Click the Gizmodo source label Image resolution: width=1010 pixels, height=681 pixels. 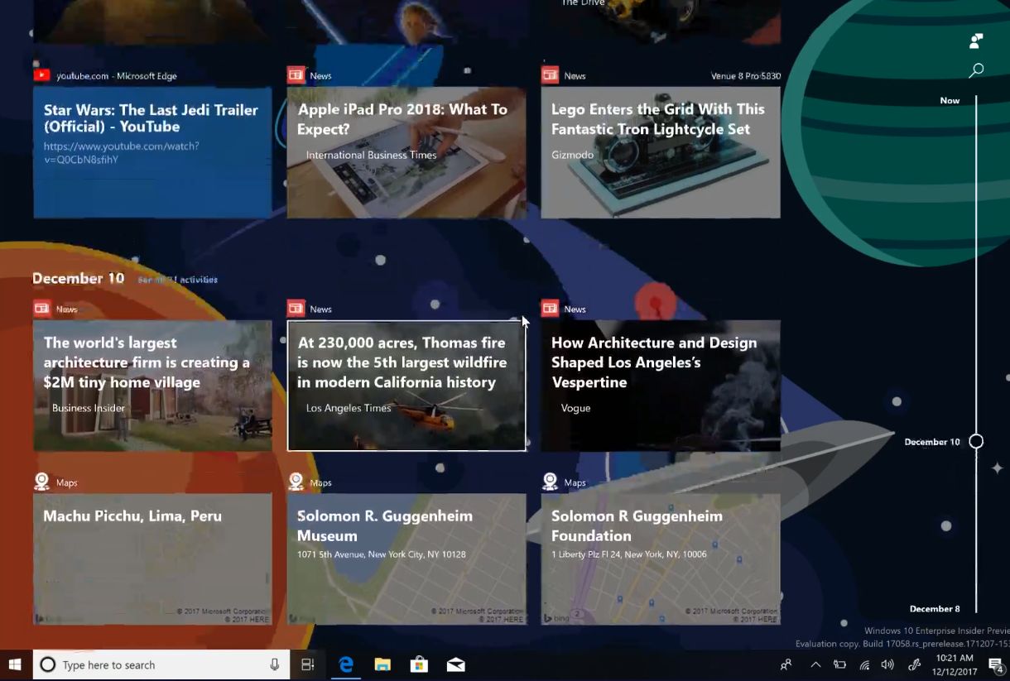[572, 155]
